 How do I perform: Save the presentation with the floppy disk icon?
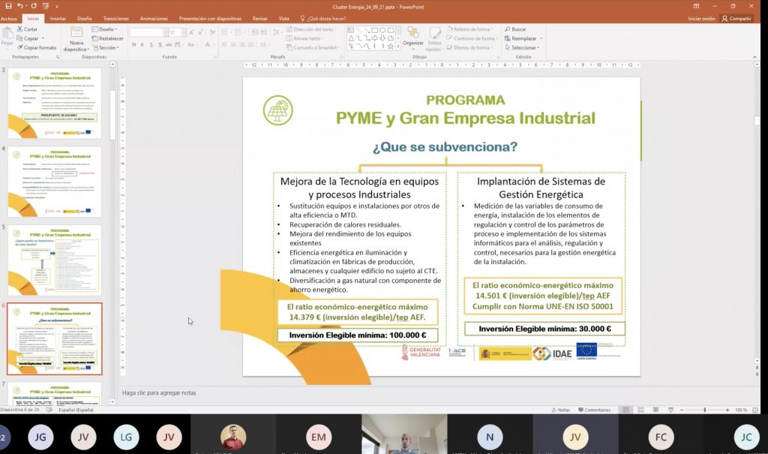click(8, 6)
